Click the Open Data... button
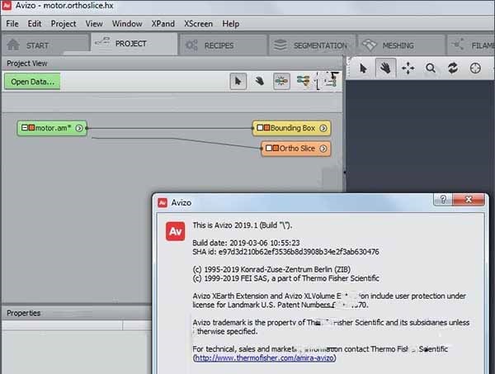The width and height of the screenshot is (495, 374). click(32, 82)
